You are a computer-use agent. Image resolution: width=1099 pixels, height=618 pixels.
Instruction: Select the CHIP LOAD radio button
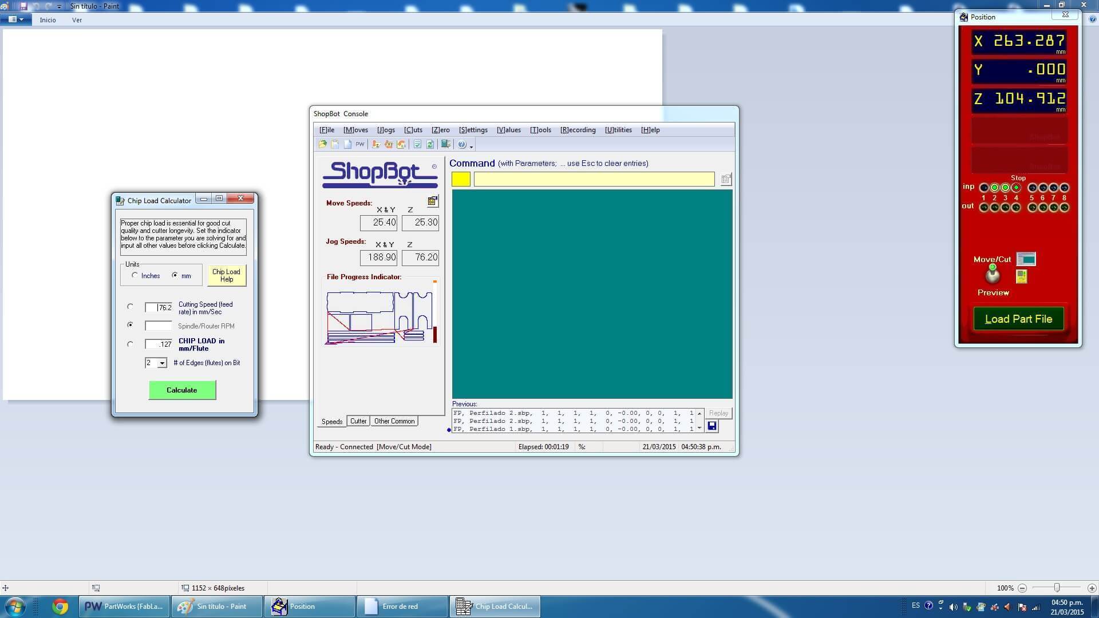pos(131,344)
